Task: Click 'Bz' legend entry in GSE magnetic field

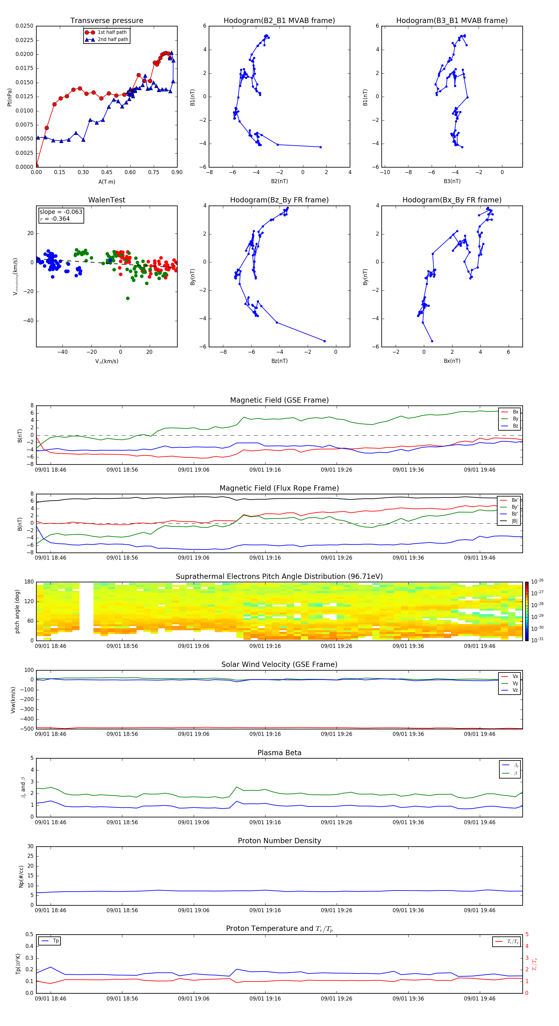Action: 510,426
